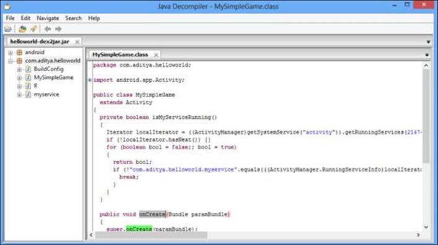
Task: Go backward with the left arrow
Action: point(48,28)
